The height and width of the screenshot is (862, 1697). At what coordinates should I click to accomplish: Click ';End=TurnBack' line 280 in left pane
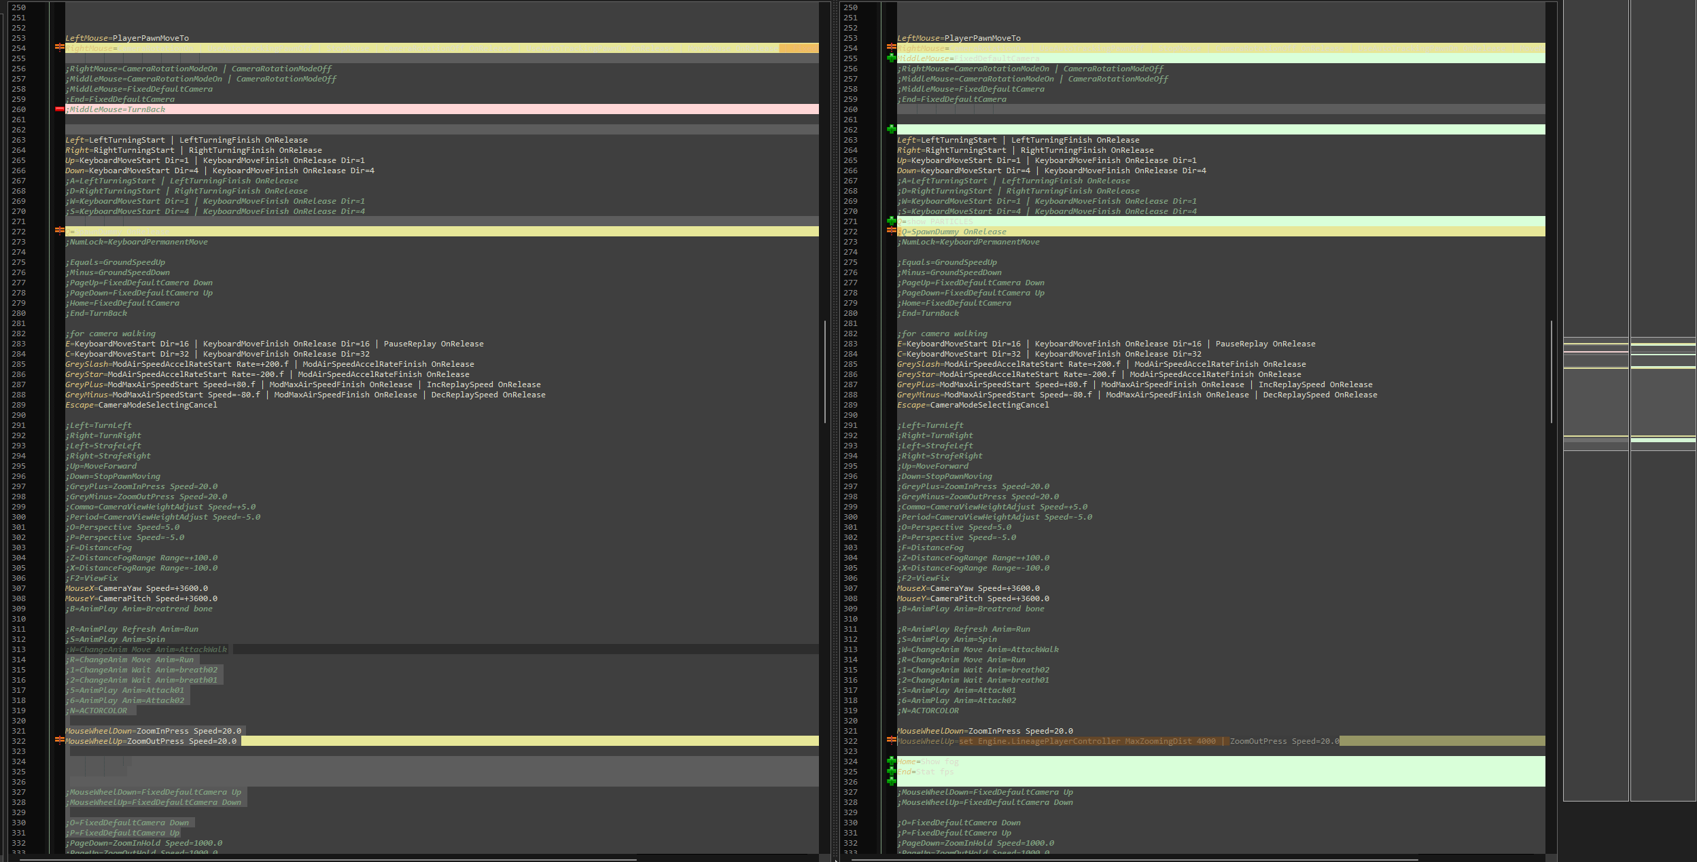pyautogui.click(x=97, y=313)
